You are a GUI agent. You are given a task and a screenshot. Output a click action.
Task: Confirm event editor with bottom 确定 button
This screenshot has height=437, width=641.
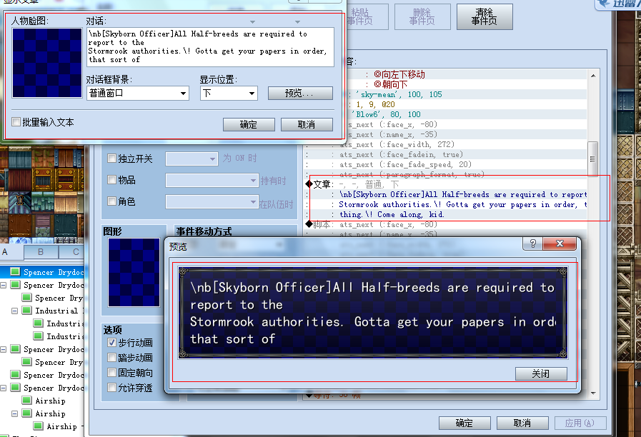(x=464, y=423)
